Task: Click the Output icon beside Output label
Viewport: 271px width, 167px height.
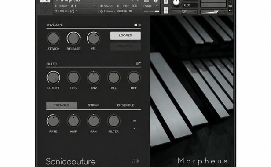Action: 55,6
